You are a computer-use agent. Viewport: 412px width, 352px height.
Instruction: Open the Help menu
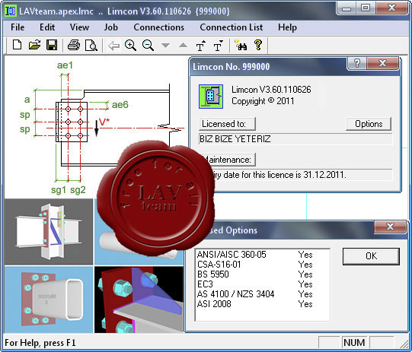287,27
